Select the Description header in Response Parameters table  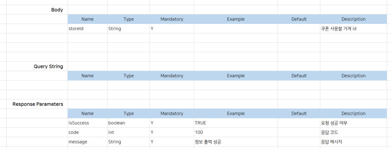(x=353, y=114)
